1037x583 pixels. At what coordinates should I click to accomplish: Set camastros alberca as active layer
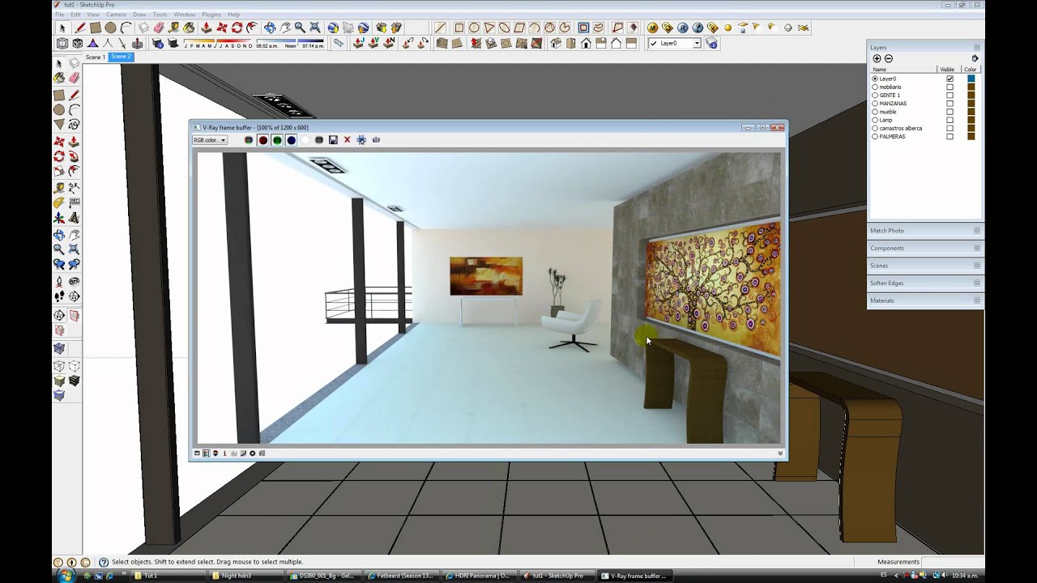click(x=875, y=128)
